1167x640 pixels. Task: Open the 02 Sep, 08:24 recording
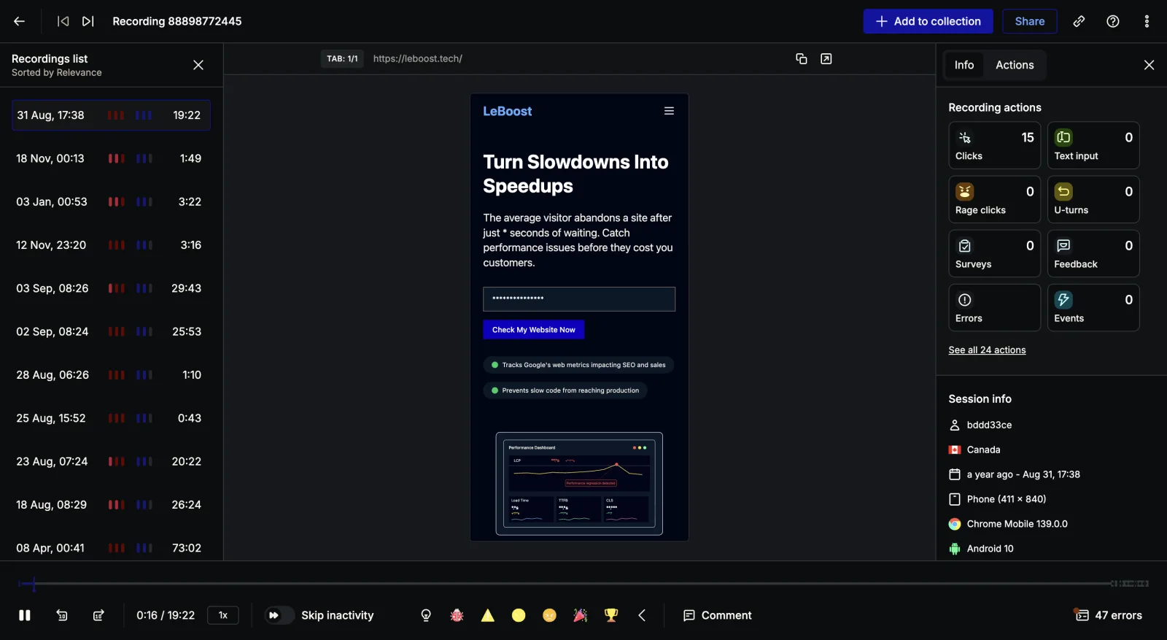click(111, 331)
